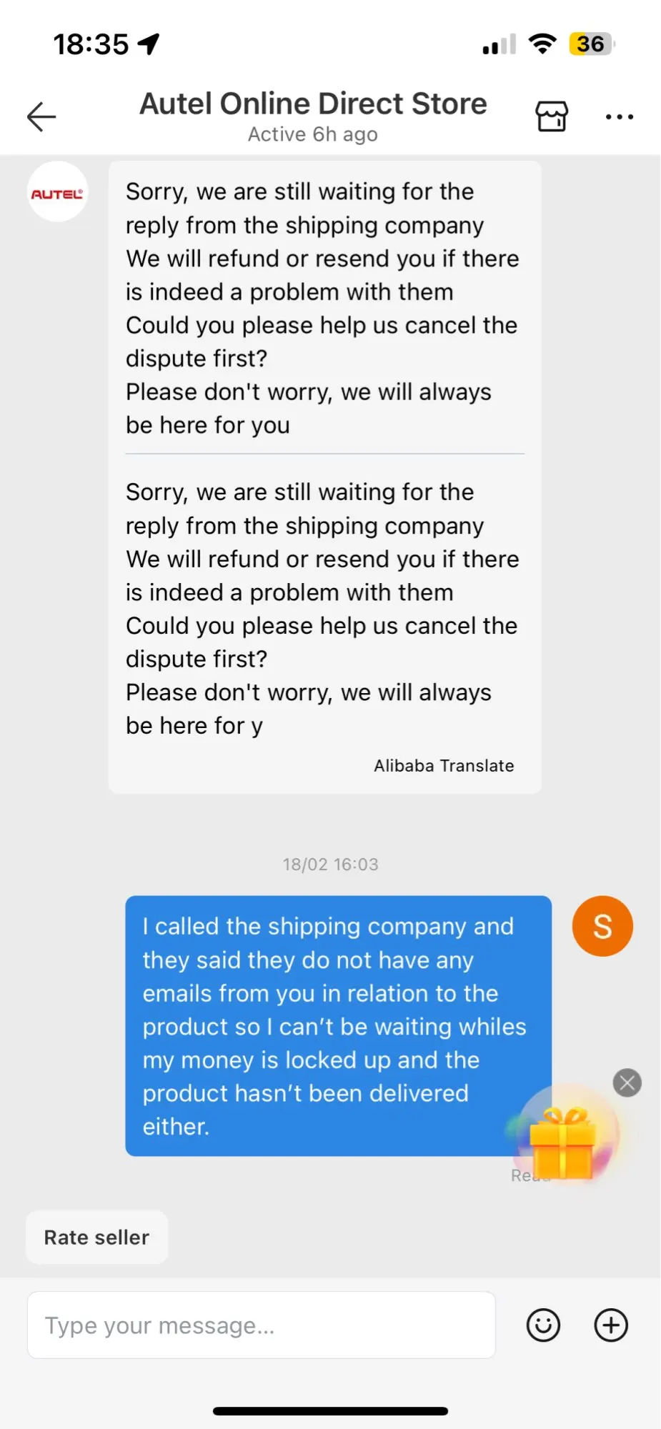Viewport: 661px width, 1429px height.
Task: Tap the plus attachment icon
Action: tap(611, 1325)
